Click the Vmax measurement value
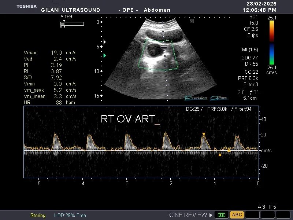Screen dimensions: 293x220 pyautogui.click(x=56, y=52)
